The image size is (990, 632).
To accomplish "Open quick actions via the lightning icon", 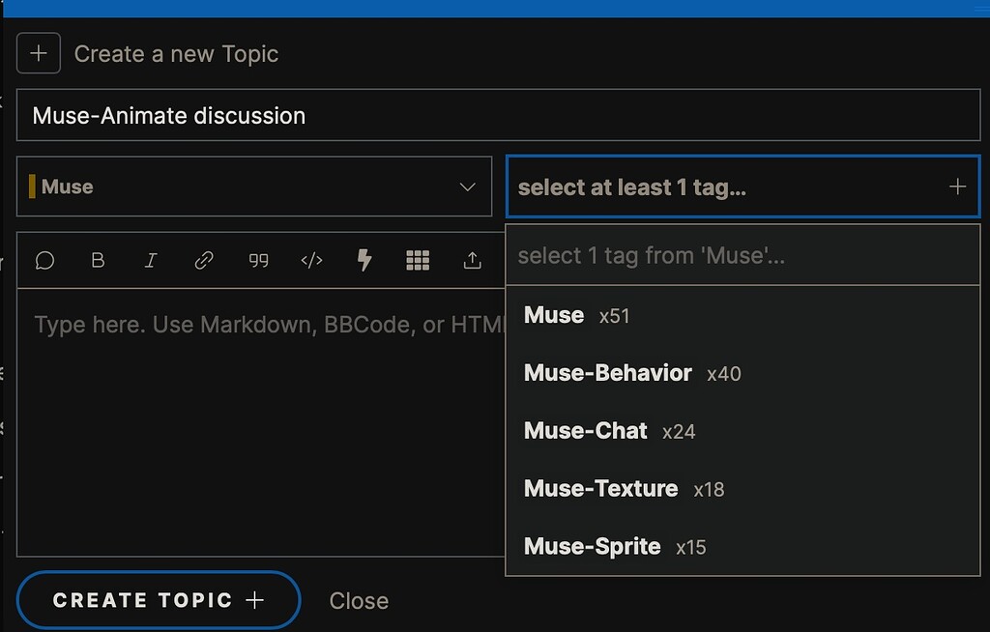I will click(364, 260).
